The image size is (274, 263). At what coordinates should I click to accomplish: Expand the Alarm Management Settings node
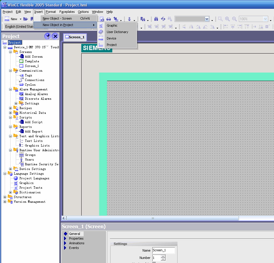click(16, 103)
